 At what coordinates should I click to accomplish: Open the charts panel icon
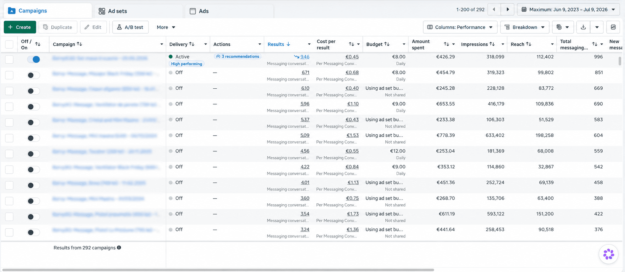tap(613, 27)
